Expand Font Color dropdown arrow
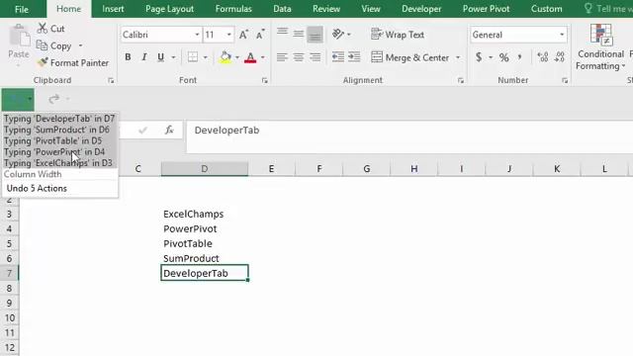 [263, 57]
